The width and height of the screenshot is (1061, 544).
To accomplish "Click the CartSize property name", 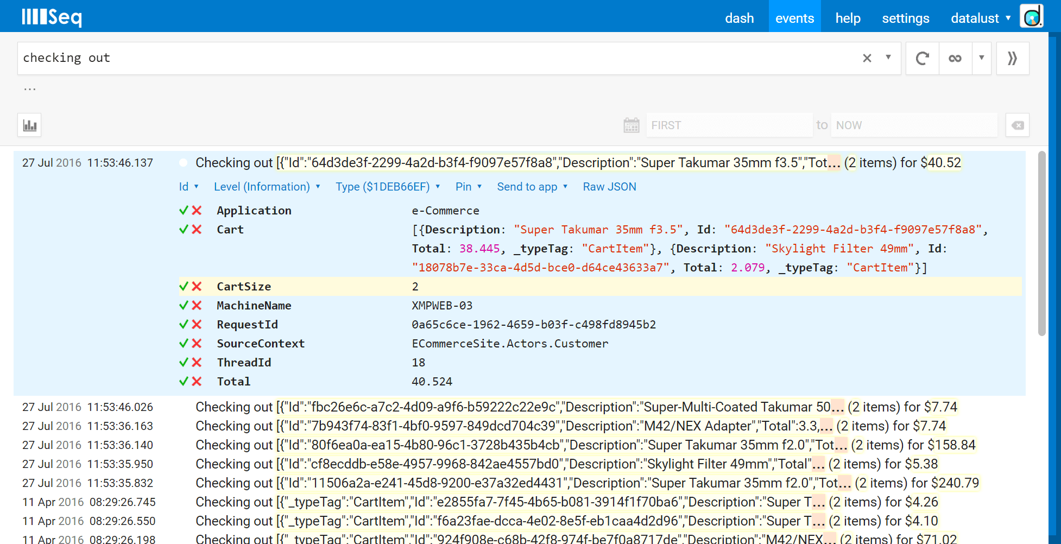I will (x=244, y=287).
